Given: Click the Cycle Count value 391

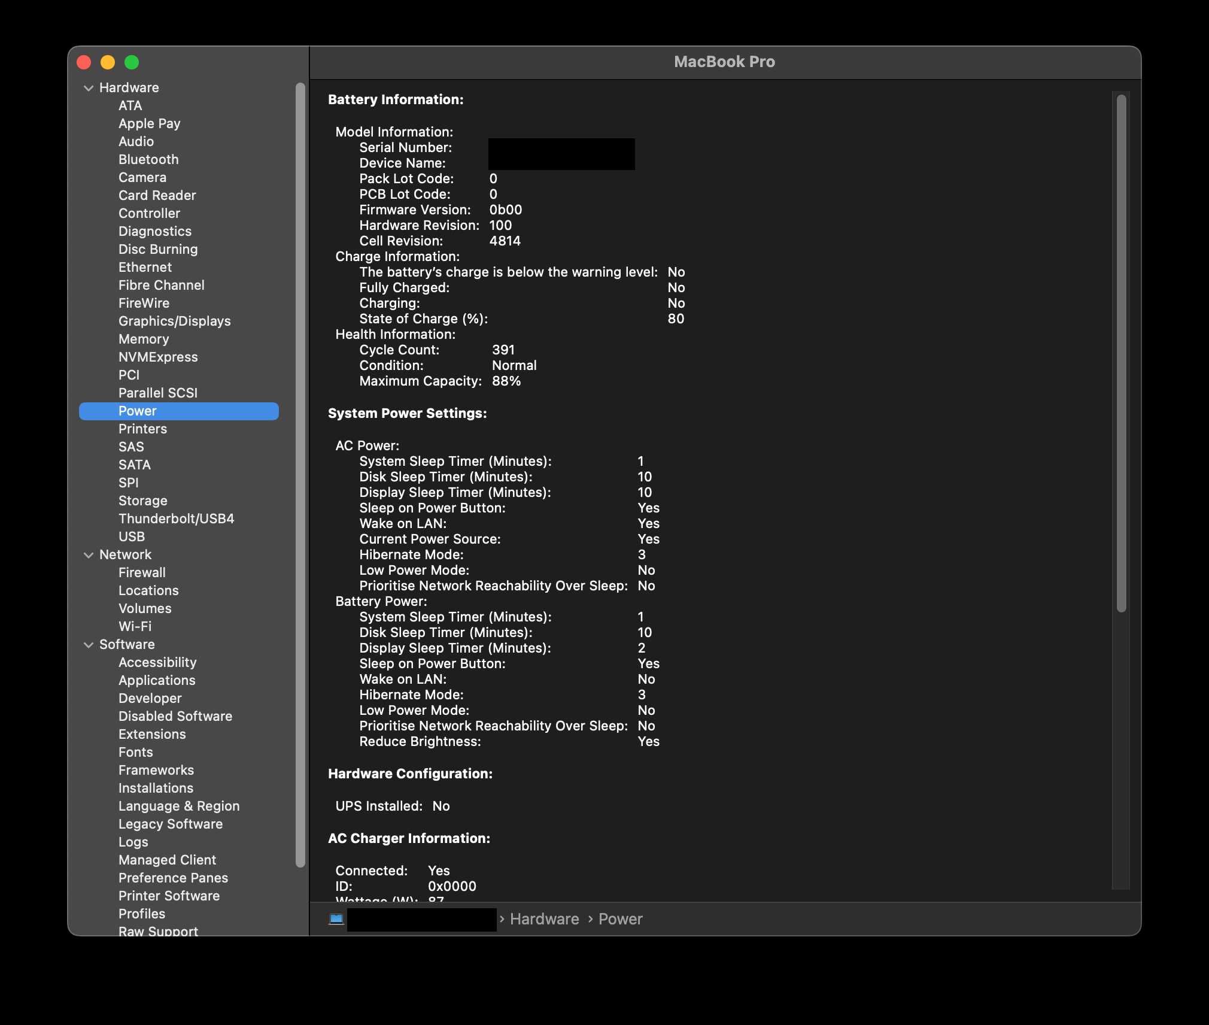Looking at the screenshot, I should point(503,350).
